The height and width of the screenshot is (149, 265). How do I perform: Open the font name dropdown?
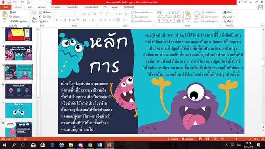pos(73,14)
